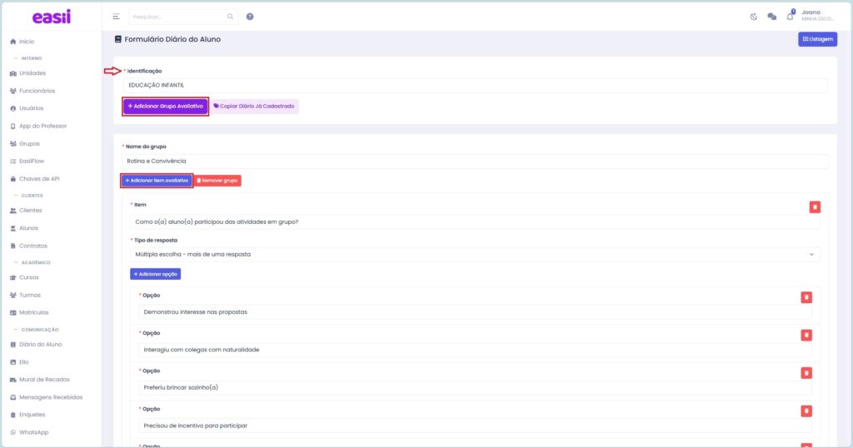Screen dimensions: 853x448
Task: Delete option 'Demonstrou interesse nas propostas'
Action: [806, 297]
